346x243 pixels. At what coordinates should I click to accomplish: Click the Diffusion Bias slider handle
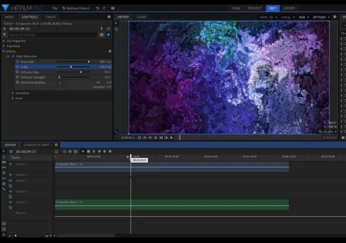(x=81, y=72)
